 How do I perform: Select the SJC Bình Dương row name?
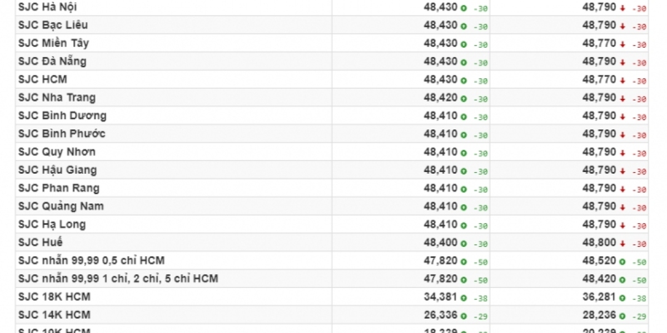pyautogui.click(x=62, y=115)
